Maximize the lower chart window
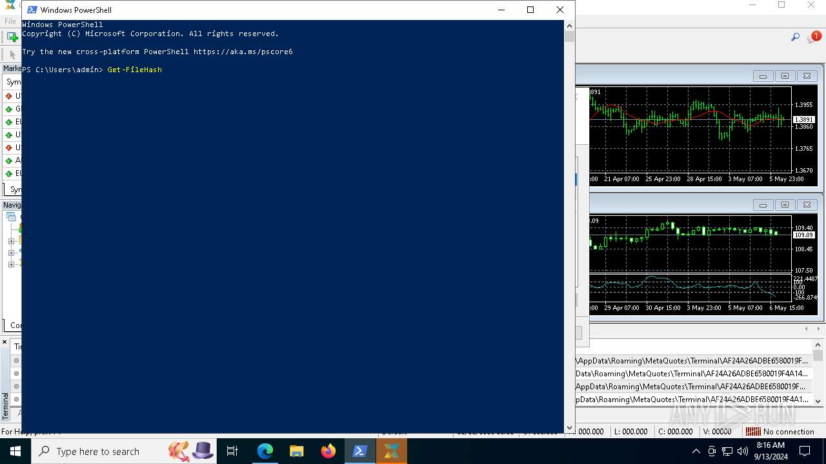 point(785,205)
